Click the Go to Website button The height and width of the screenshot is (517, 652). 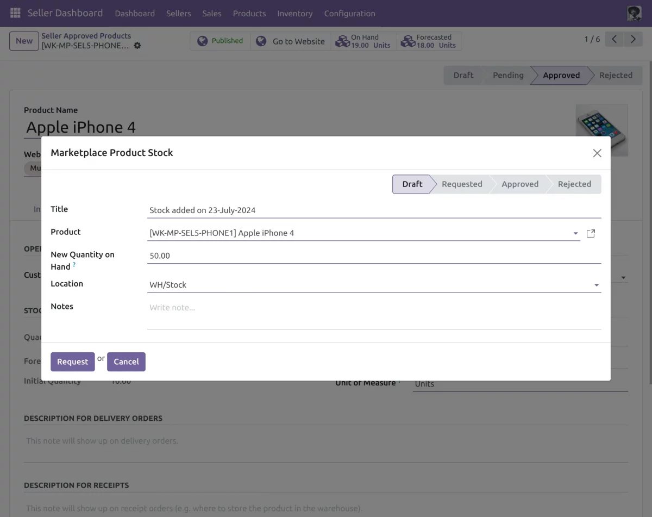point(291,41)
